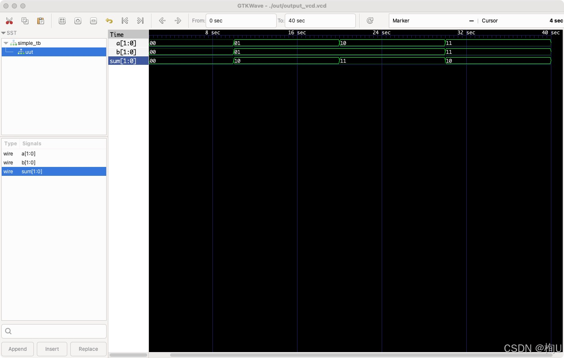The height and width of the screenshot is (358, 564).
Task: Select the uut module in the hierarchy
Action: (29, 52)
